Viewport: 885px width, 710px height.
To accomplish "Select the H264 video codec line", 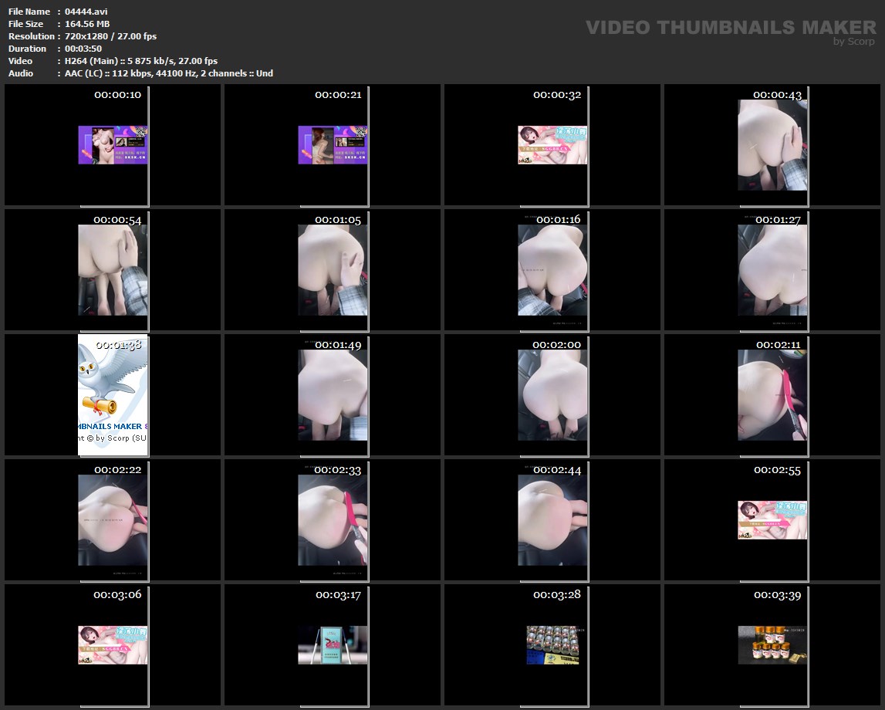I will (x=140, y=61).
